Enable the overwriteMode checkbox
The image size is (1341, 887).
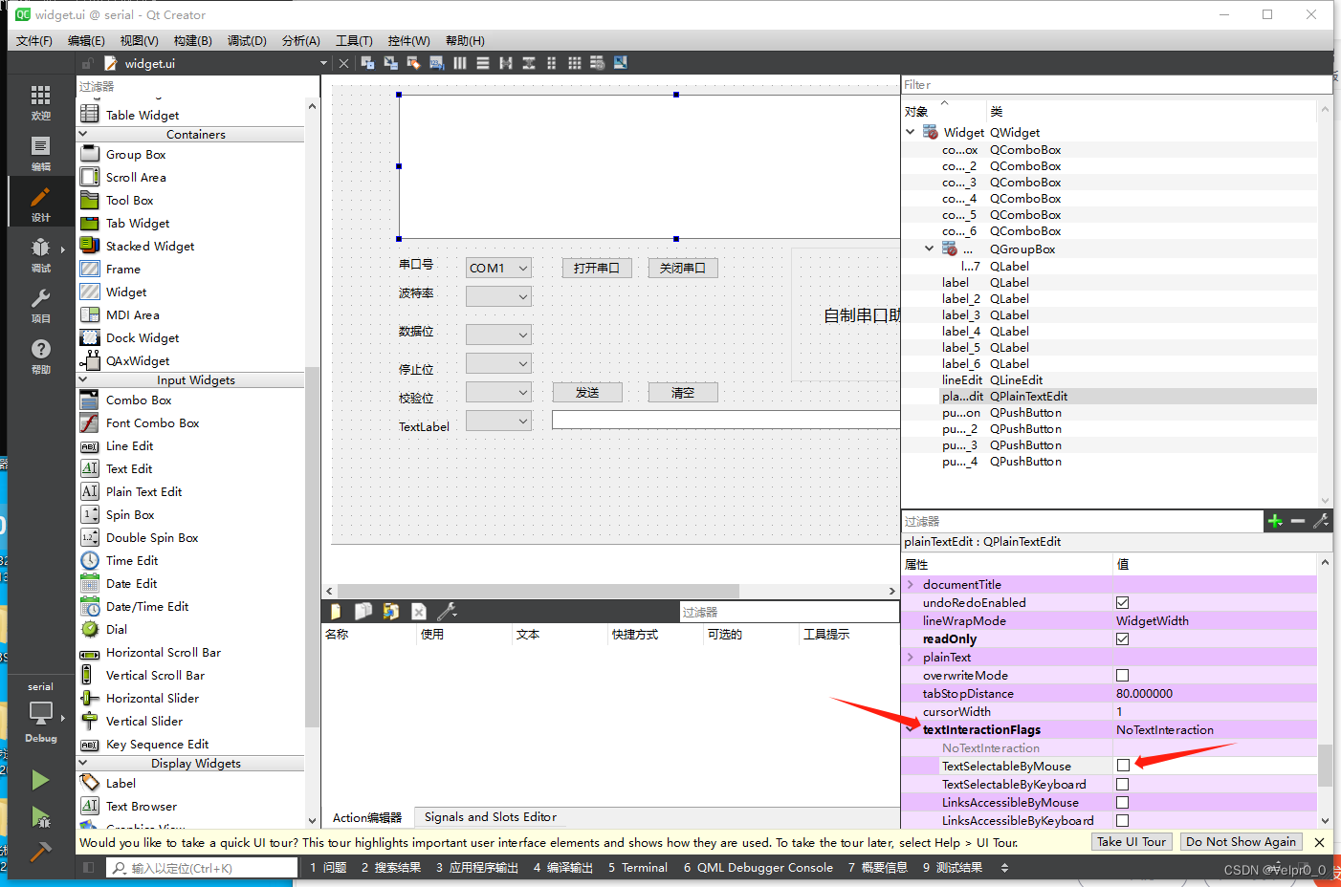[x=1121, y=675]
